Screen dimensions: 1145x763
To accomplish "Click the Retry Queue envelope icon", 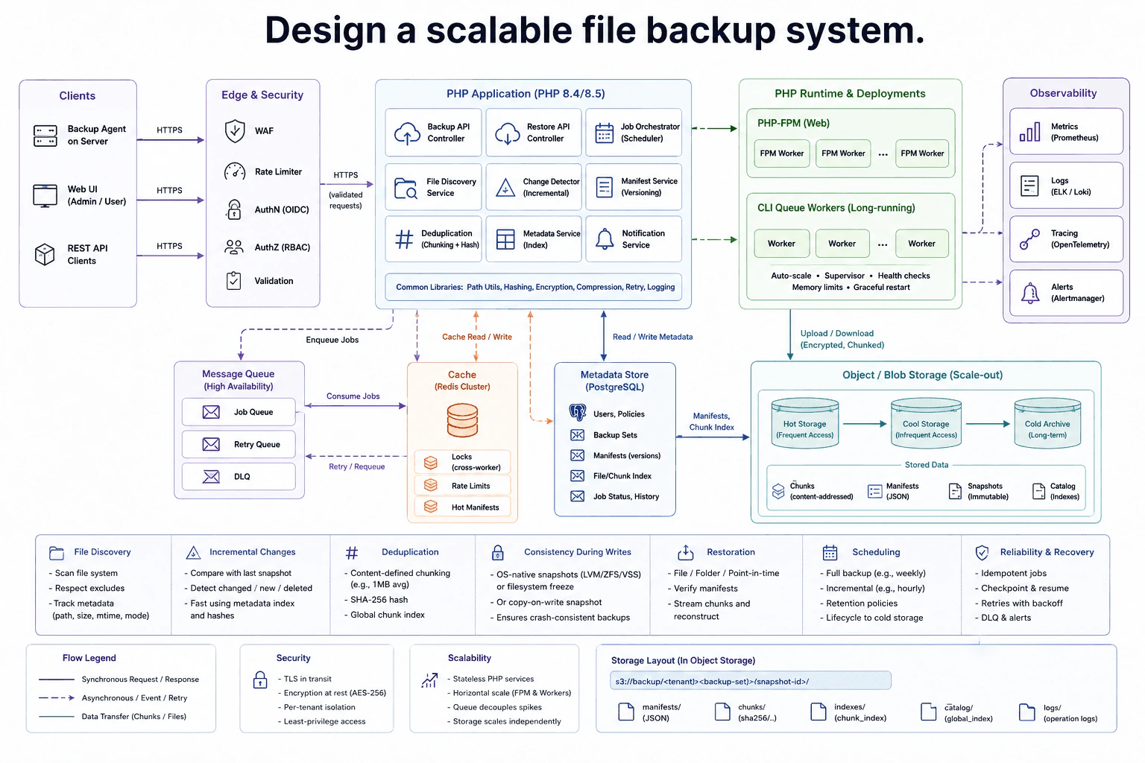I will (211, 444).
